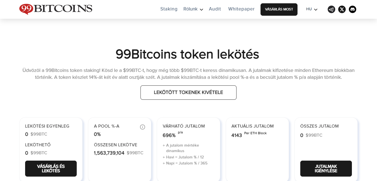Click the 99Bitcoins token lekötés heading
Screen dimensions: 377x181
(x=187, y=54)
